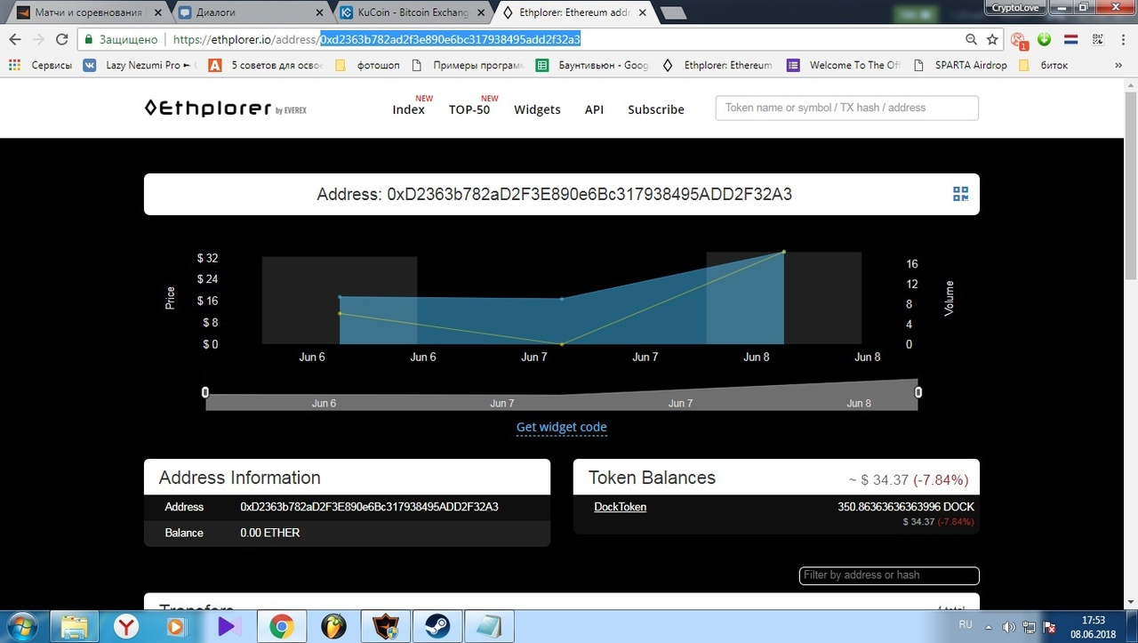Open the orange media player taskbar icon

tap(178, 626)
